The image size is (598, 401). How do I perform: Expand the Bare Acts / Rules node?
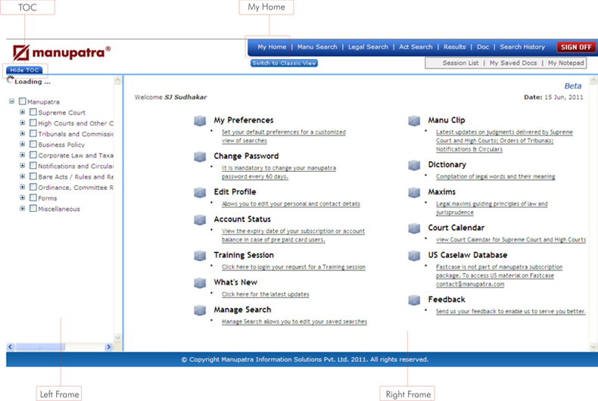point(23,176)
